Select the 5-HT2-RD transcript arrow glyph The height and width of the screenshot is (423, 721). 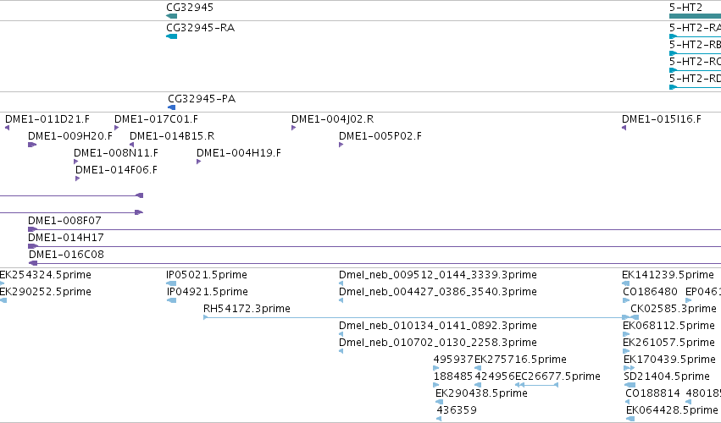674,87
